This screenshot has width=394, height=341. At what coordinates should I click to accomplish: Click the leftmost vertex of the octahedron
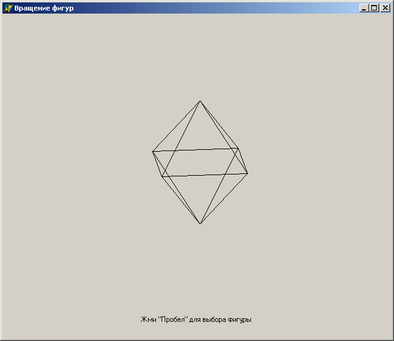[x=153, y=151]
